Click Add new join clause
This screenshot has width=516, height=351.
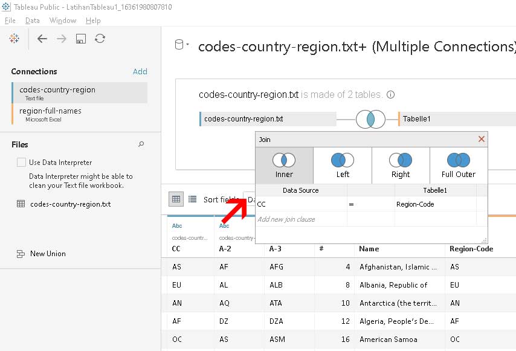coord(286,219)
